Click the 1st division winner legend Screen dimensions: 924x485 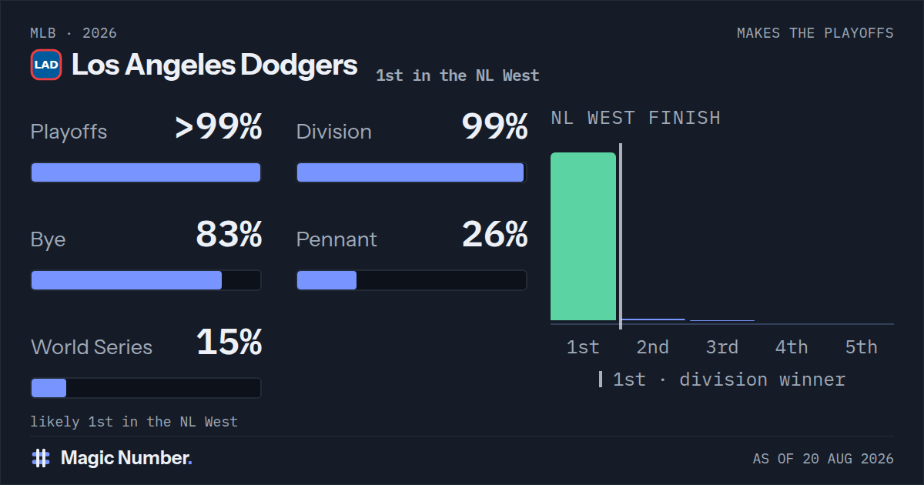[x=722, y=380]
